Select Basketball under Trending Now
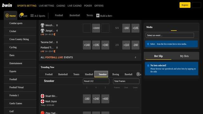203x114 pixels. [63, 74]
